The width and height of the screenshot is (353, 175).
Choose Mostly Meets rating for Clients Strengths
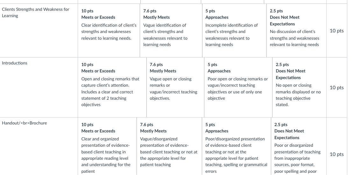coord(171,30)
